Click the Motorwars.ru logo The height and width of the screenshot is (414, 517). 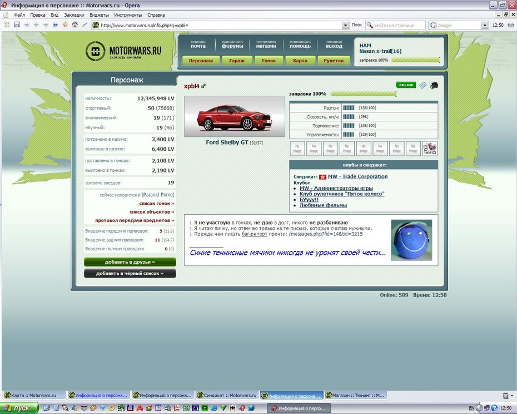123,51
